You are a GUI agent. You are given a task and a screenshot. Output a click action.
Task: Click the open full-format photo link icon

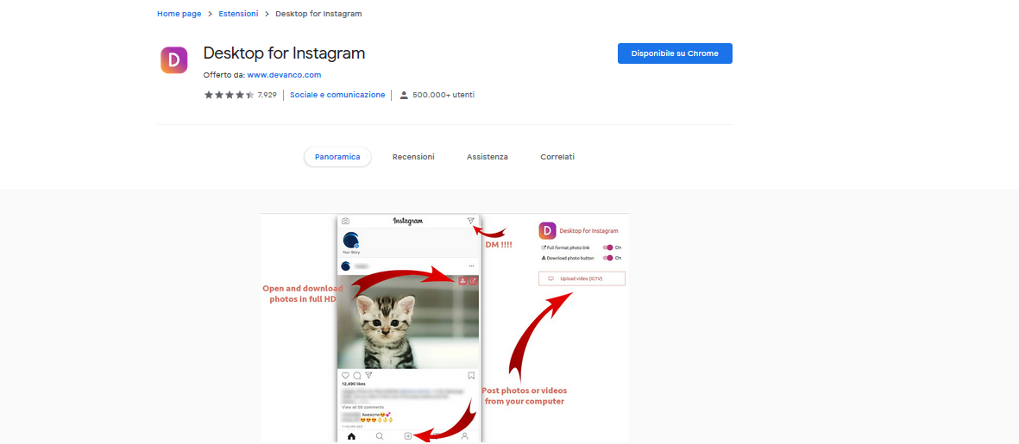(473, 281)
